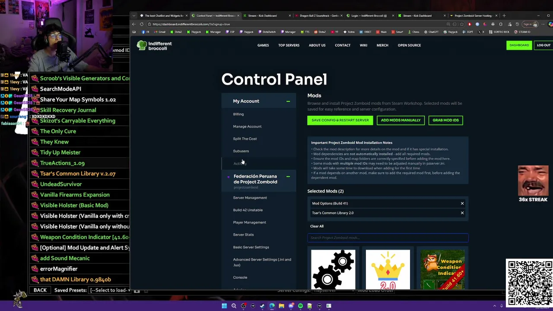Open the STEAM ID bookmark
The image size is (553, 311).
coord(522,32)
